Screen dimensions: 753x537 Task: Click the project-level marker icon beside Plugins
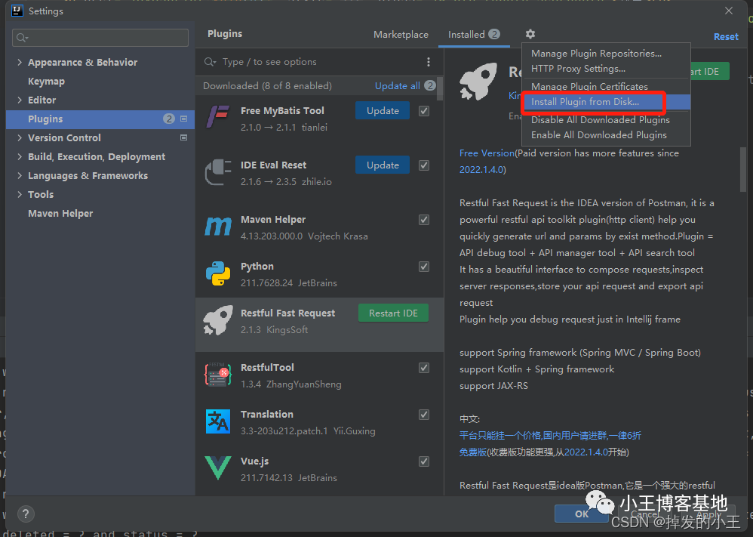tap(183, 119)
